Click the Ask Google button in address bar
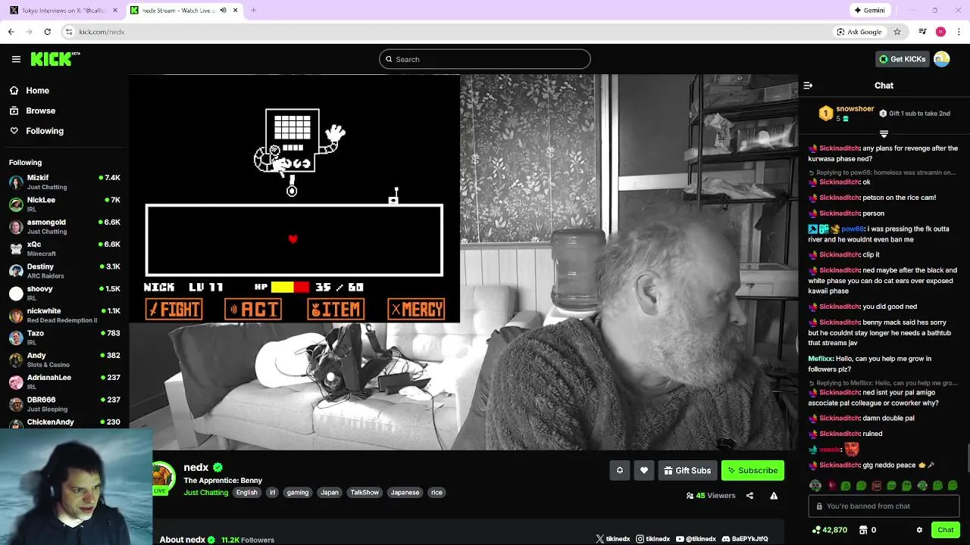The height and width of the screenshot is (545, 970). pyautogui.click(x=859, y=32)
